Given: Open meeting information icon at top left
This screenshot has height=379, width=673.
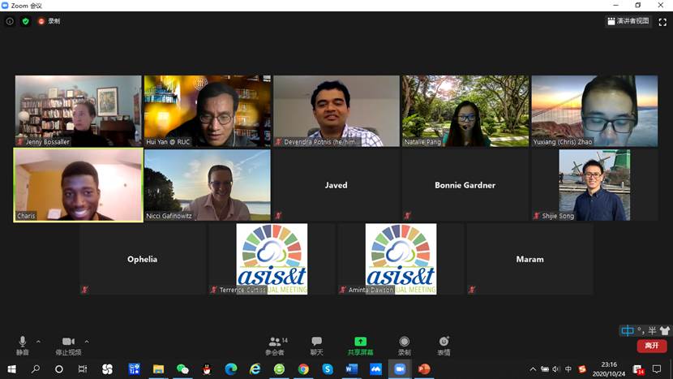Looking at the screenshot, I should point(10,21).
